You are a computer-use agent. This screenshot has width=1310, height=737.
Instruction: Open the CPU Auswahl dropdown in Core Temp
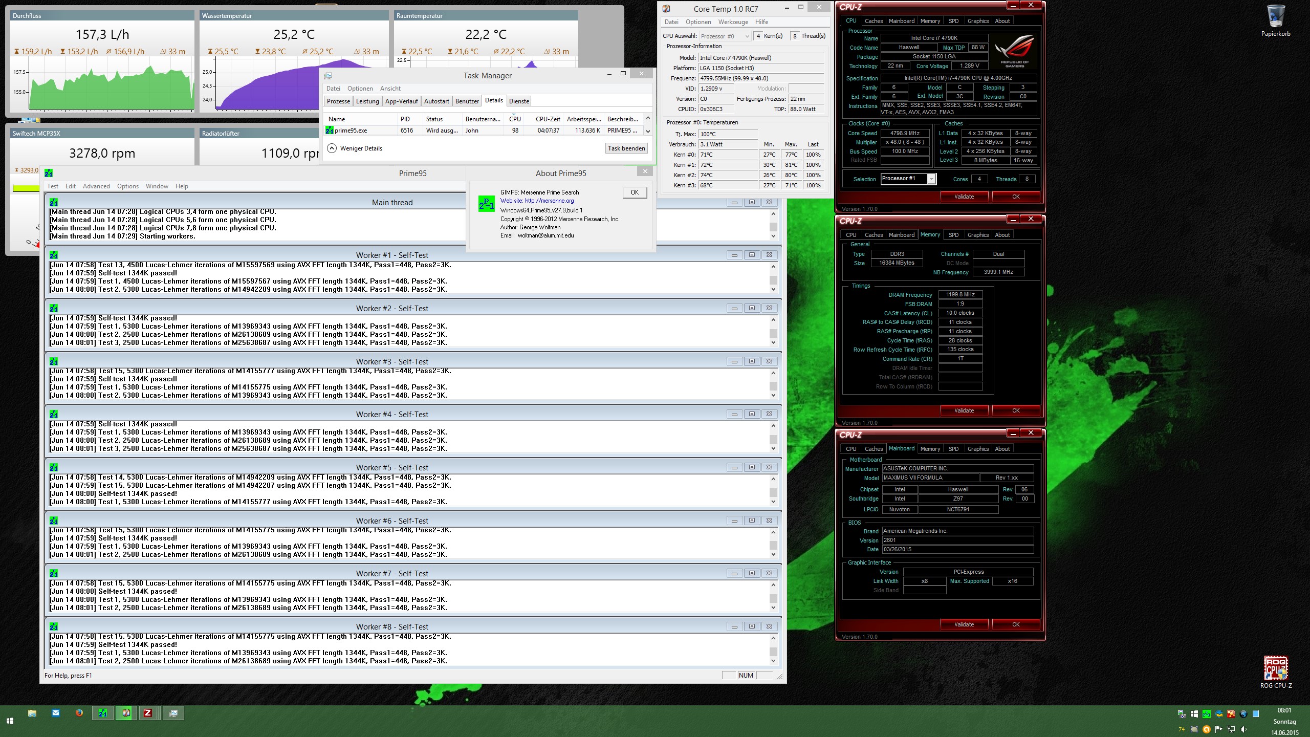point(725,36)
